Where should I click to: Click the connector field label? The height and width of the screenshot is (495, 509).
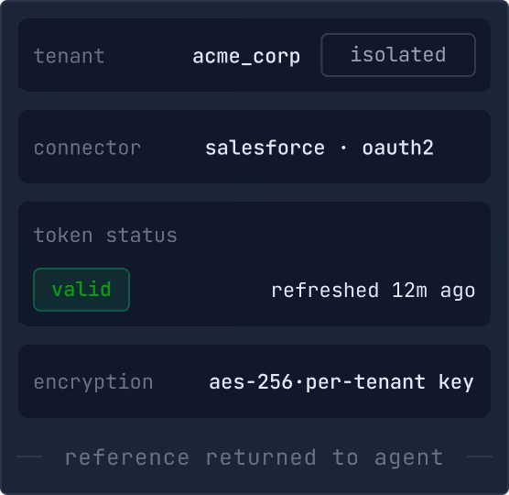pyautogui.click(x=87, y=148)
